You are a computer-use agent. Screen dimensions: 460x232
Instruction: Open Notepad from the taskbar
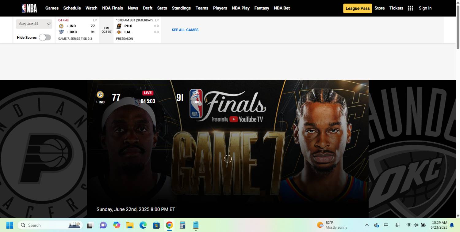[196, 225]
